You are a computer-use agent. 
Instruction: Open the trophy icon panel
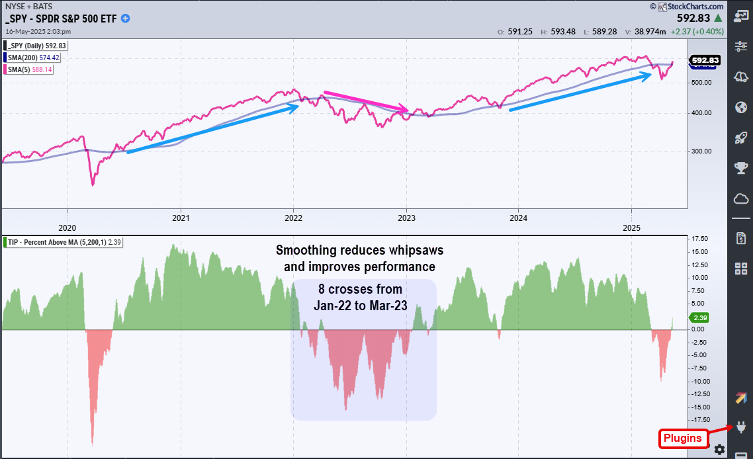(741, 168)
